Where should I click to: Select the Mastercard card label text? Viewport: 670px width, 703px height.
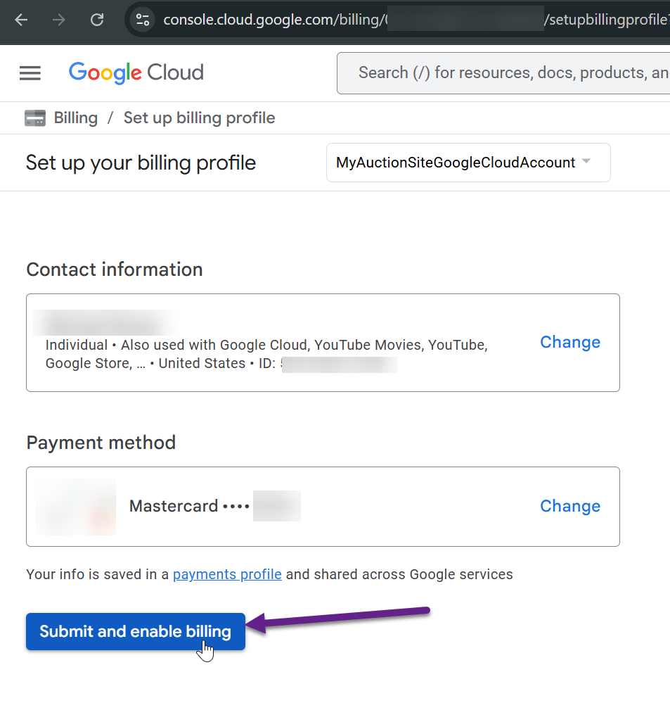174,506
